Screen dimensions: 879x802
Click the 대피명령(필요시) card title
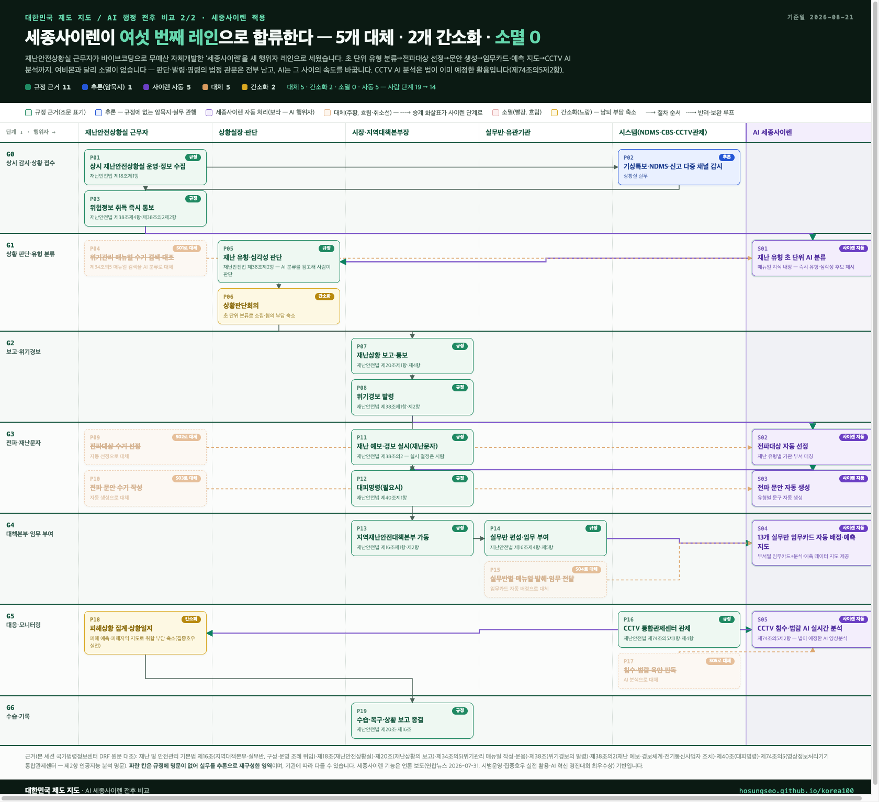(380, 488)
